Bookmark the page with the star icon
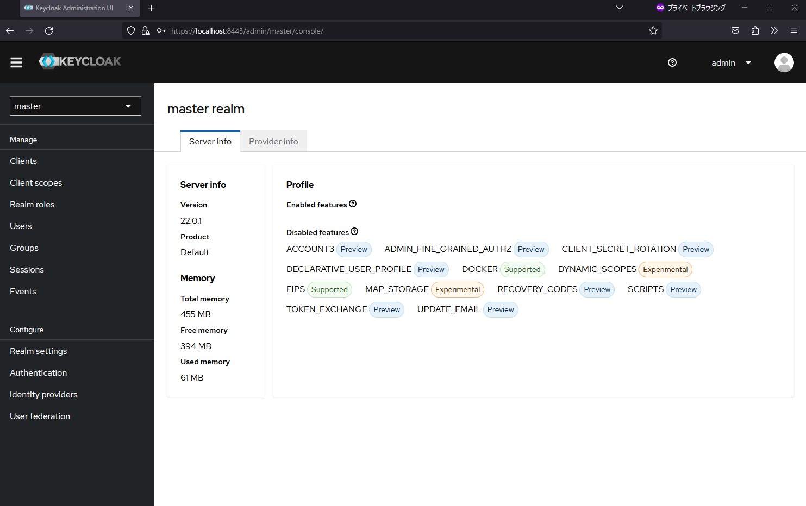The image size is (806, 506). pos(653,31)
